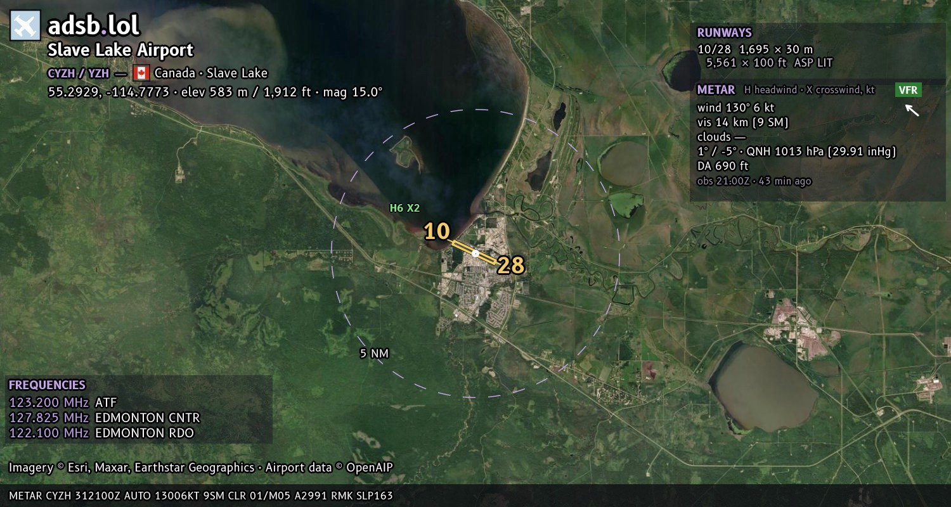Click the vis 14 km (9 SM) reading
951x507 pixels.
[x=742, y=122]
